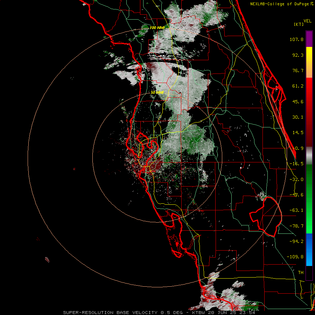Click the -32.0 legend value
This screenshot has height=315, width=315.
pos(296,180)
